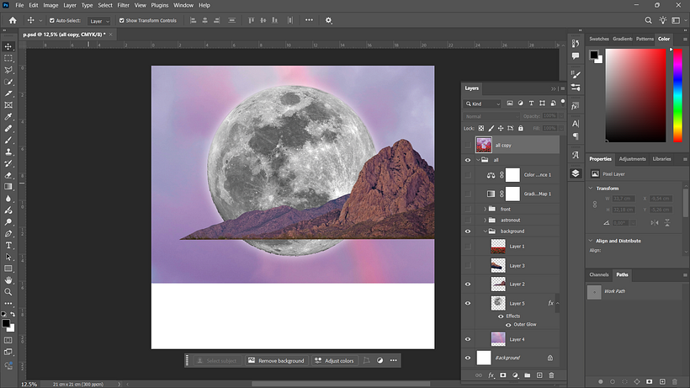This screenshot has width=690, height=388.
Task: Click the Remove background button
Action: (x=277, y=361)
